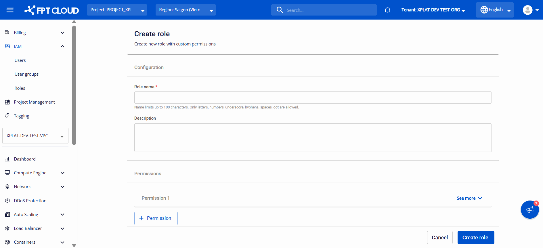
Task: Click the FPT Cloud logo
Action: coord(52,10)
